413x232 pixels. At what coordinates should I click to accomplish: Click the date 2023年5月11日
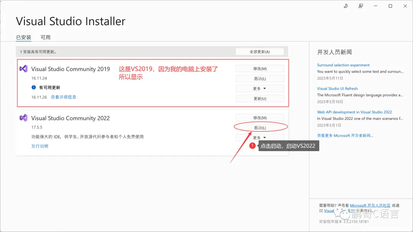pyautogui.click(x=330, y=78)
